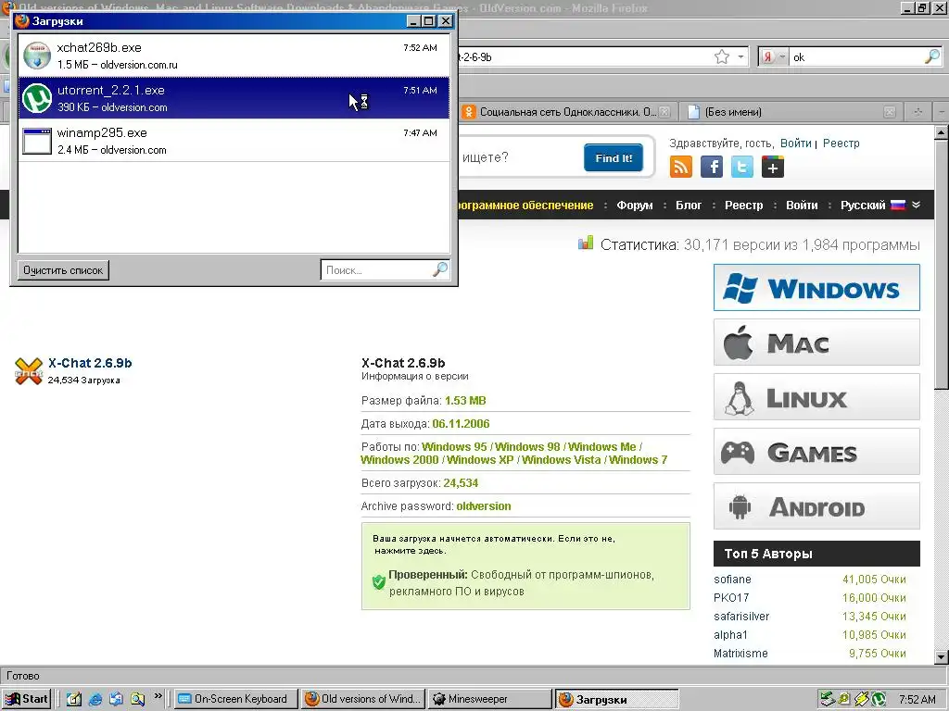Click the uTorrent green file icon
This screenshot has height=711, width=949.
coord(37,98)
